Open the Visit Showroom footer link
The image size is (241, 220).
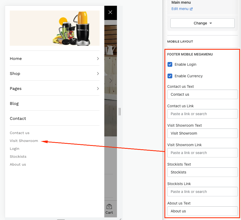point(24,141)
